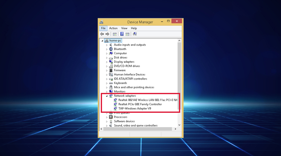The image size is (281, 156).
Task: Select Realtek PCIe GBE Family Controller text
Action: [140, 104]
